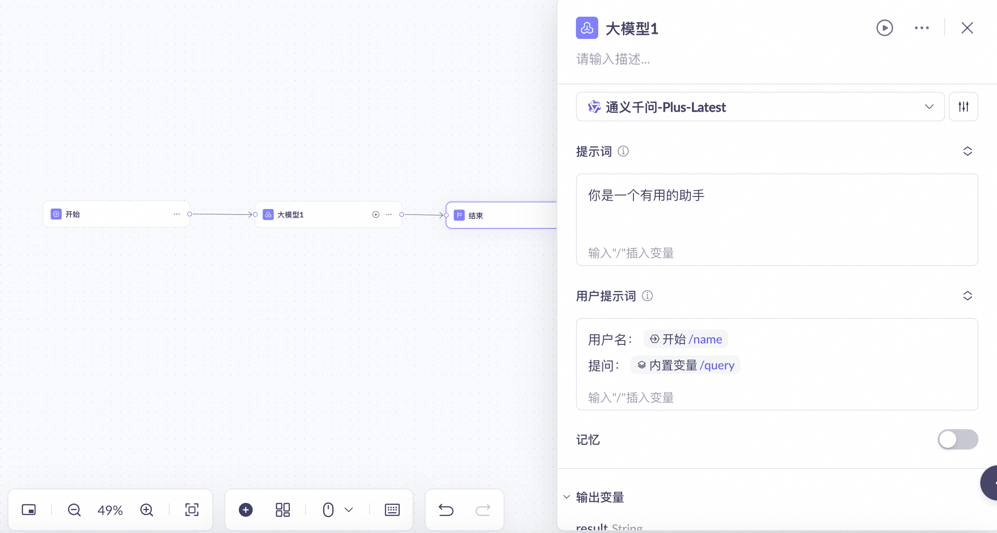Collapse the 输出变量 section
The image size is (997, 533).
567,497
